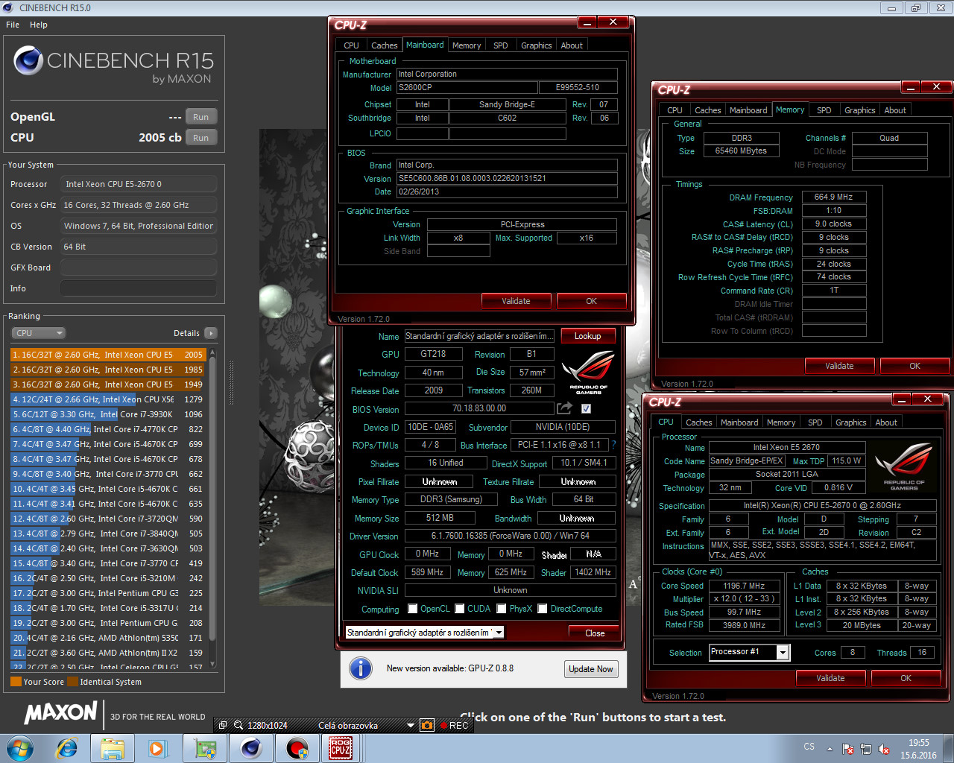
Task: Click the Show Desktop strip at taskbar end
Action: [x=948, y=748]
